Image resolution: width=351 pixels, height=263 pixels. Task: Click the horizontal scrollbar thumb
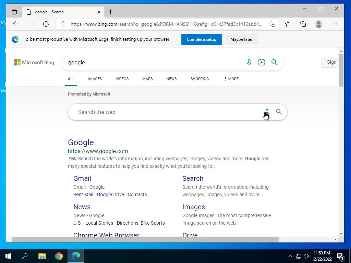click(x=145, y=239)
